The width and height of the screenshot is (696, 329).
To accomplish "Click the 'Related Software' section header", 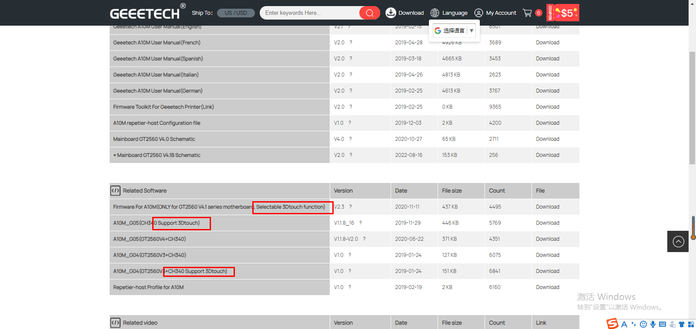I will (x=144, y=191).
